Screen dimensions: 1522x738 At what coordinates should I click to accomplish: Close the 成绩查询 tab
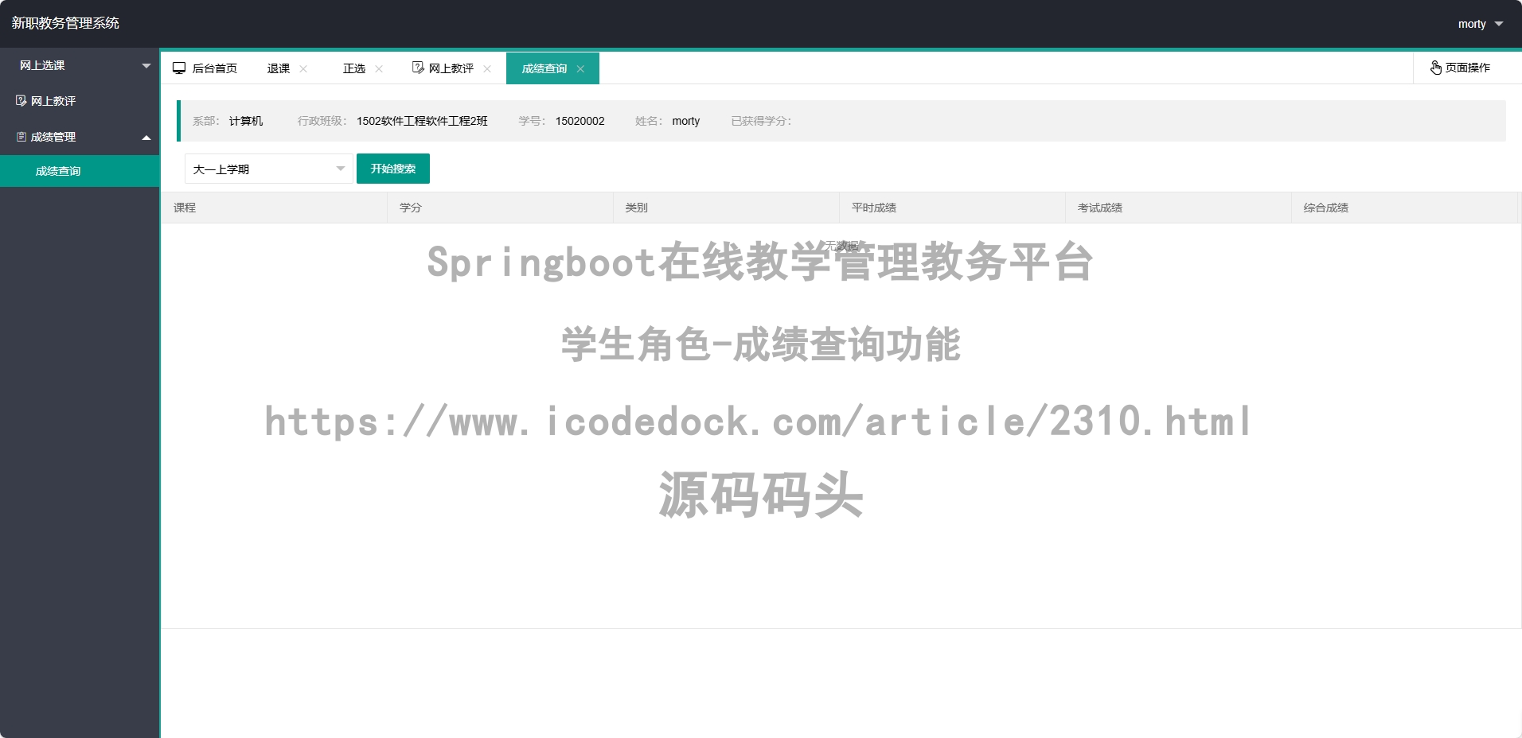click(580, 68)
